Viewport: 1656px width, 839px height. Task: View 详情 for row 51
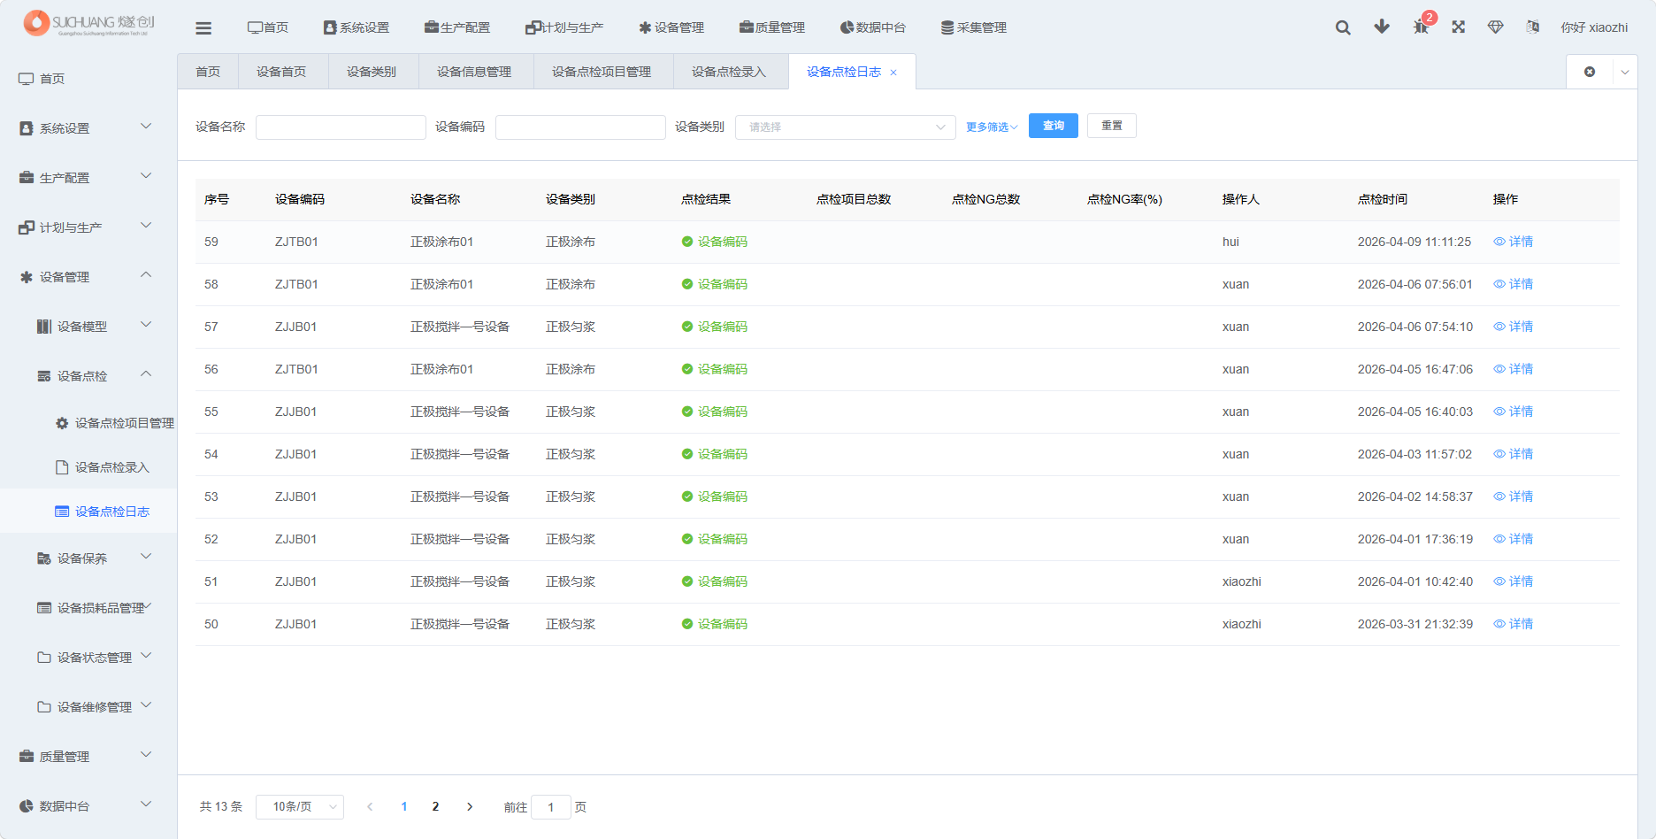tap(1514, 581)
